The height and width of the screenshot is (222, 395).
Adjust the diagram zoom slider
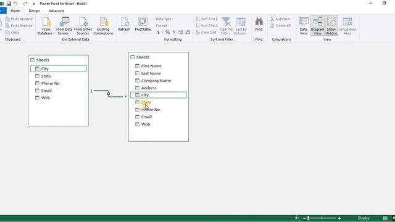(x=322, y=218)
